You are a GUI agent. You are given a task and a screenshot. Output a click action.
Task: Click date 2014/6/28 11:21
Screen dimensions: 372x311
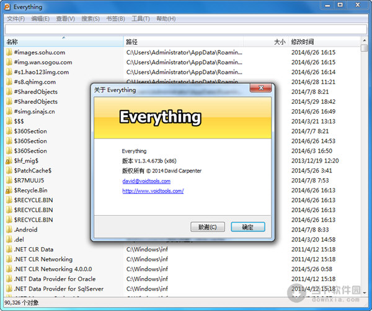[x=313, y=82]
